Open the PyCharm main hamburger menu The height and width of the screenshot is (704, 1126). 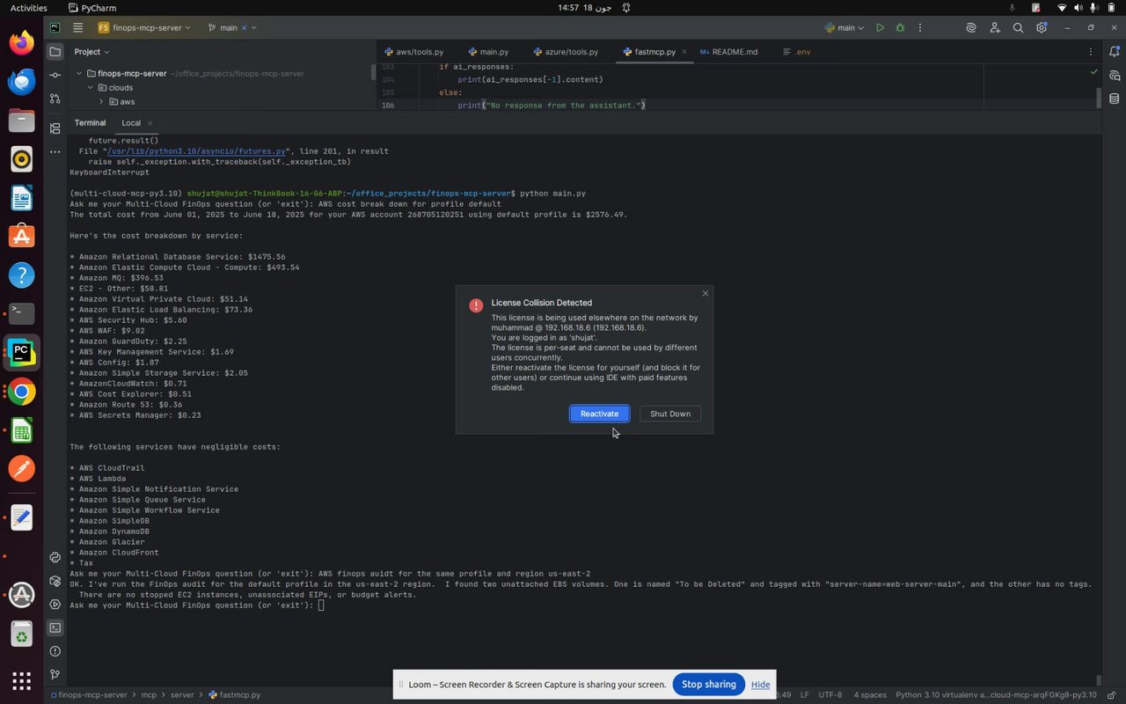click(x=78, y=28)
